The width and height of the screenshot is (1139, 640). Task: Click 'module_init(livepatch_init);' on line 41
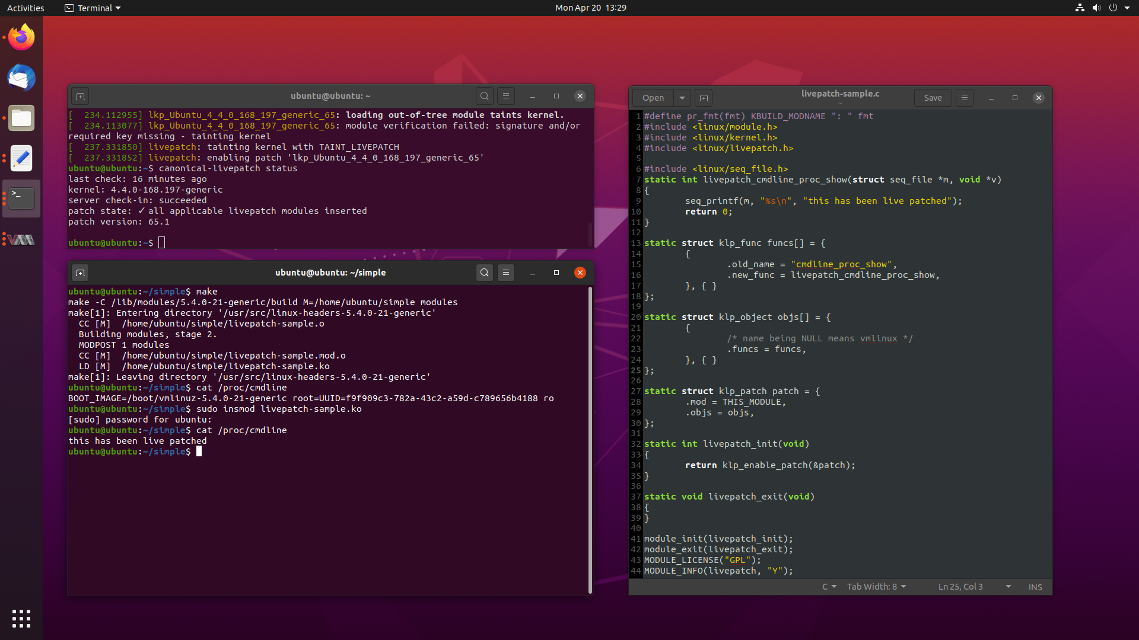pyautogui.click(x=718, y=539)
